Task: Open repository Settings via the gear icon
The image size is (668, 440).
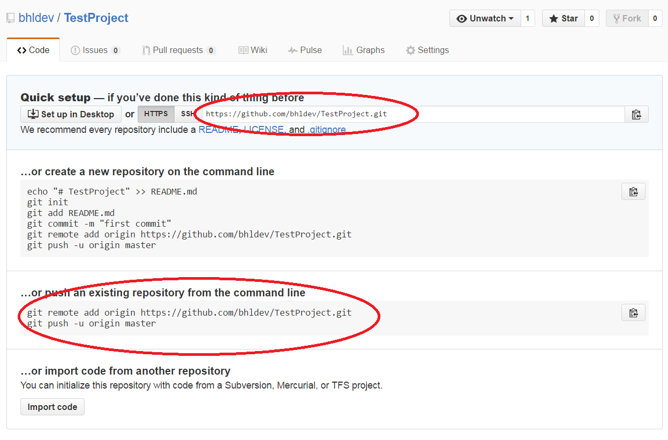Action: coord(411,50)
